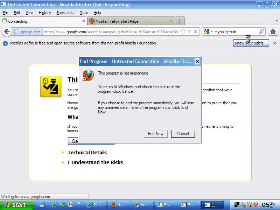
Task: Click the partly hidden Get me out button
Action: (73, 141)
